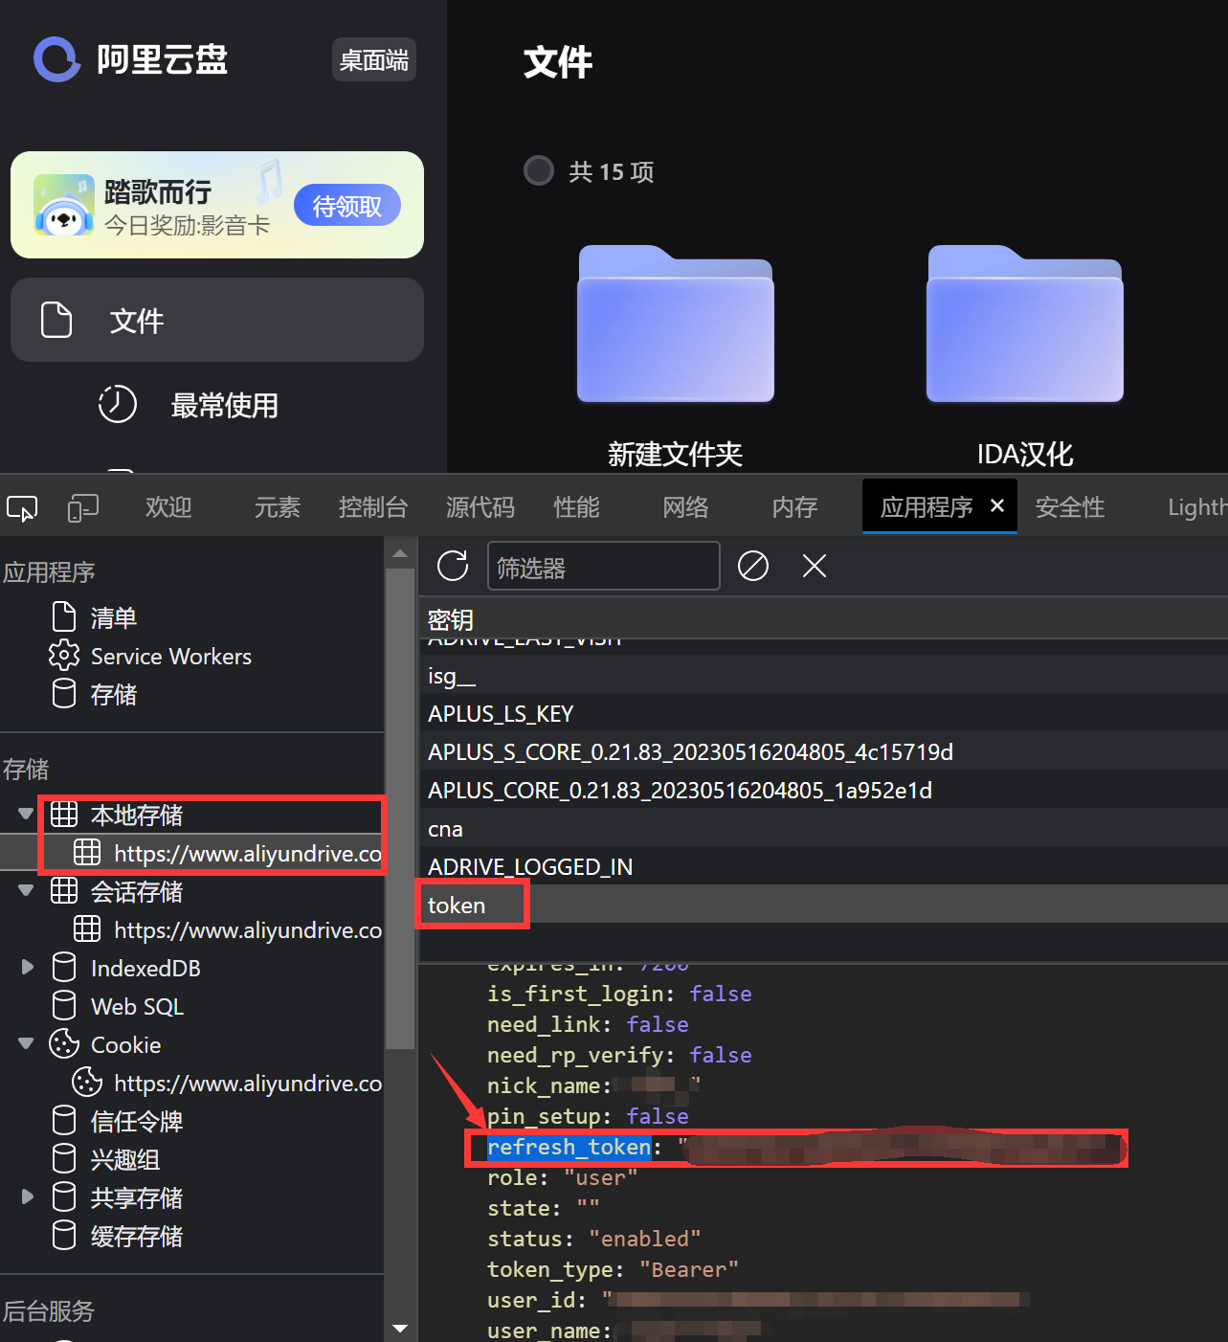1228x1342 pixels.
Task: Switch to the 欢迎 tab
Action: (x=168, y=507)
